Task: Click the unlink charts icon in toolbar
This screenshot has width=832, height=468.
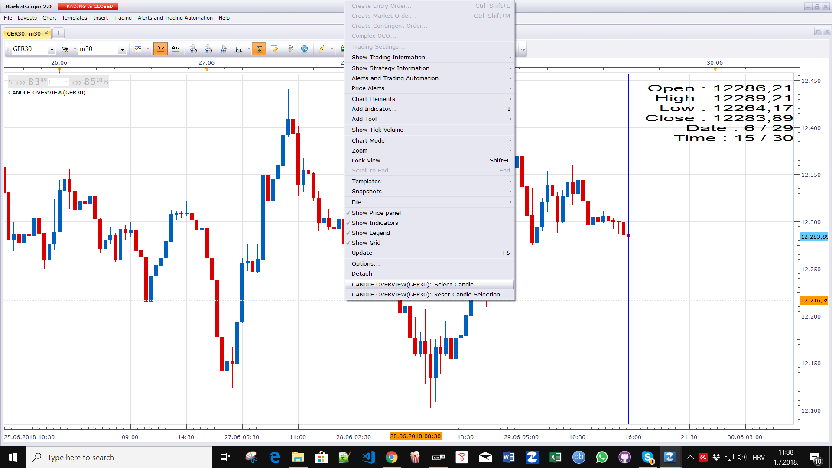Action: [x=65, y=49]
